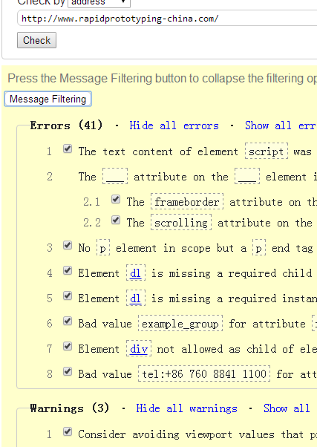Click 'tel:+86 760 8841 1100' value text

coord(204,374)
